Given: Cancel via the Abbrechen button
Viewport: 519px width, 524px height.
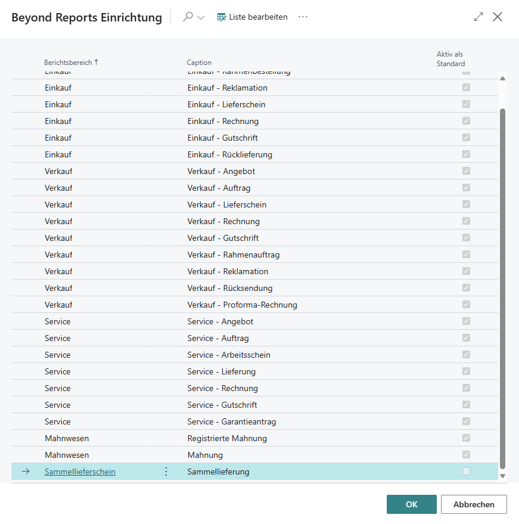Looking at the screenshot, I should [473, 504].
